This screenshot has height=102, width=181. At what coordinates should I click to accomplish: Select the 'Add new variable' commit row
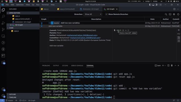[110, 26]
